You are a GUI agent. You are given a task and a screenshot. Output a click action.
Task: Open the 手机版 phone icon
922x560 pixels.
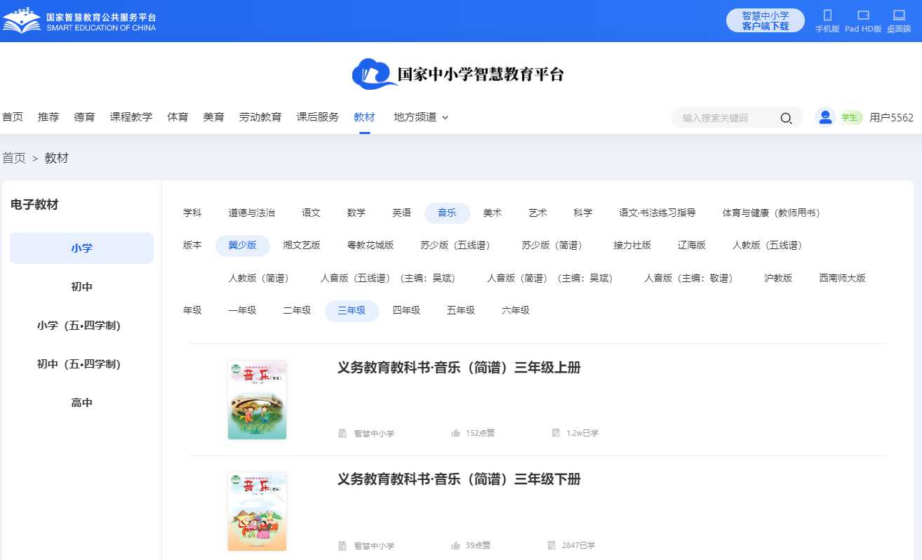click(x=827, y=15)
